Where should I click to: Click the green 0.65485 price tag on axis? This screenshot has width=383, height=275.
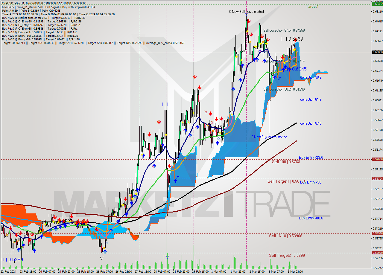pyautogui.click(x=377, y=4)
